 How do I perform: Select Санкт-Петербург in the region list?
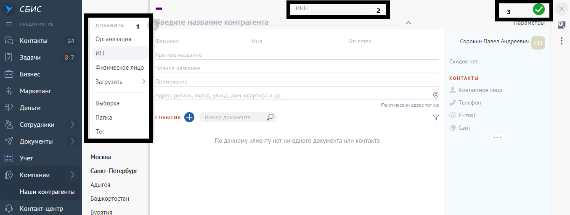click(x=114, y=171)
